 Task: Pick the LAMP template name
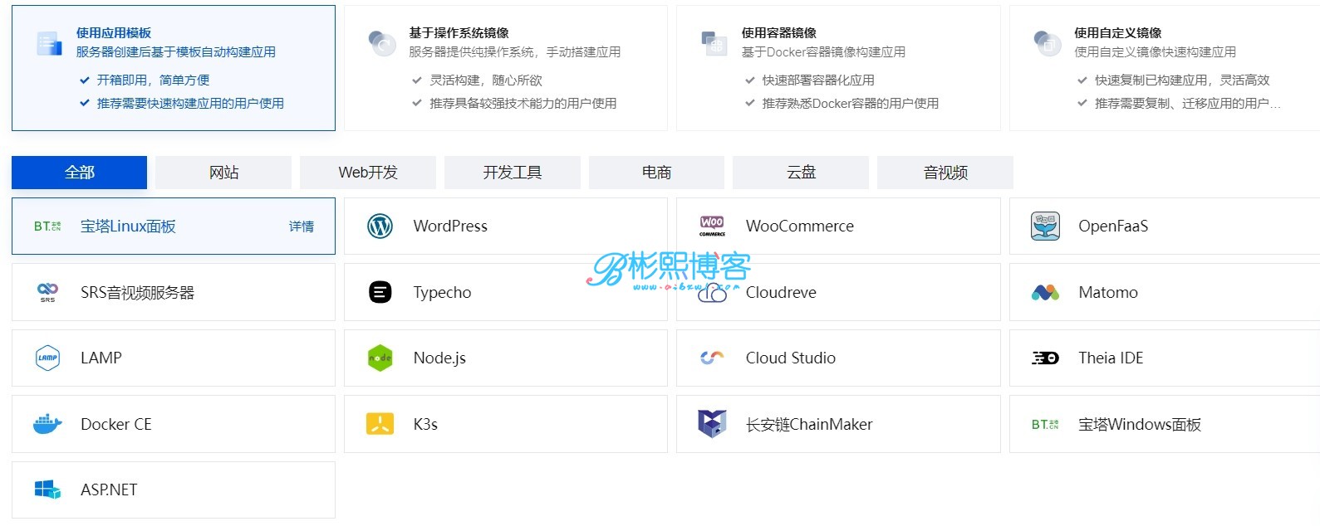tap(101, 358)
